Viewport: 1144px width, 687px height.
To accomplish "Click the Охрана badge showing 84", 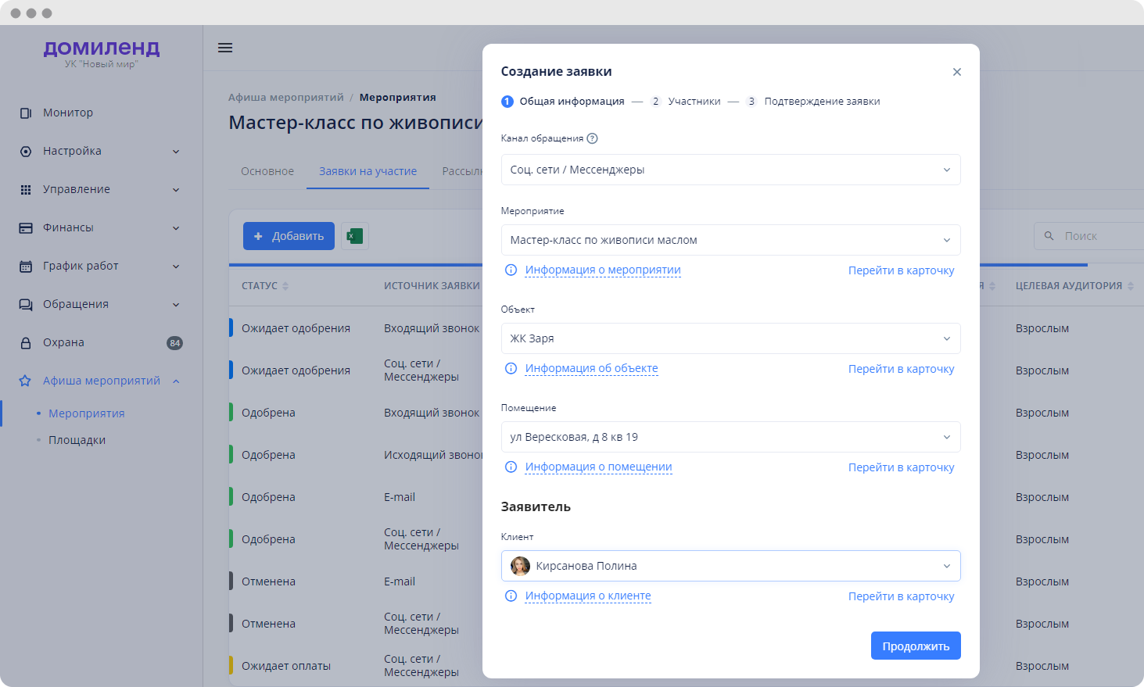I will click(x=175, y=343).
